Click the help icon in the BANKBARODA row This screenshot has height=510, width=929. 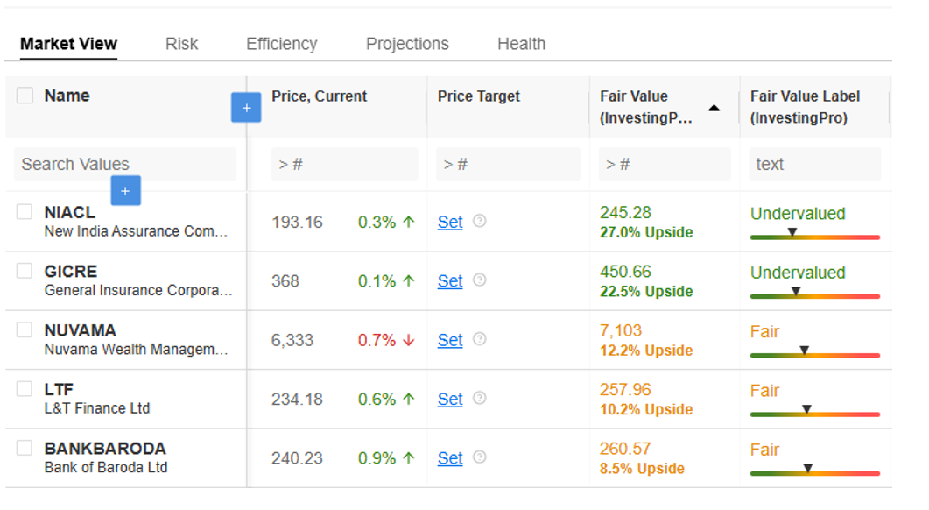coord(479,457)
